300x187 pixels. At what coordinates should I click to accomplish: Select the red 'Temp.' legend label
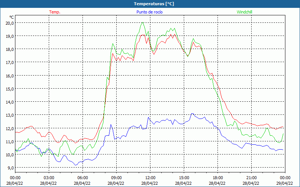tap(55, 12)
